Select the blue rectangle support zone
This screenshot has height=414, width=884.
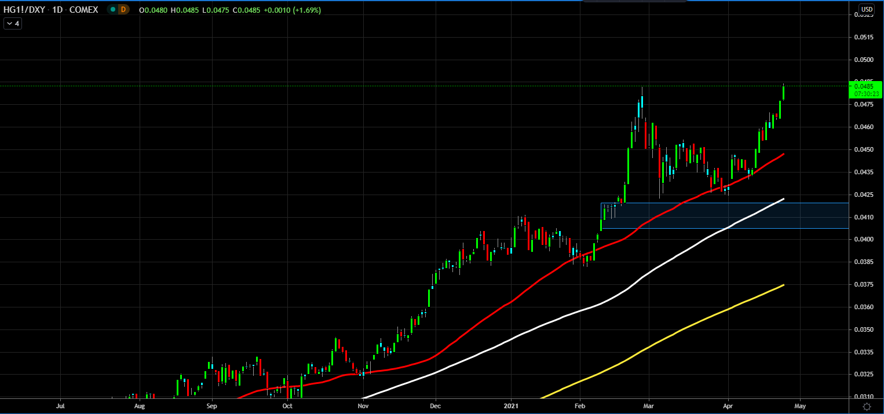(725, 215)
